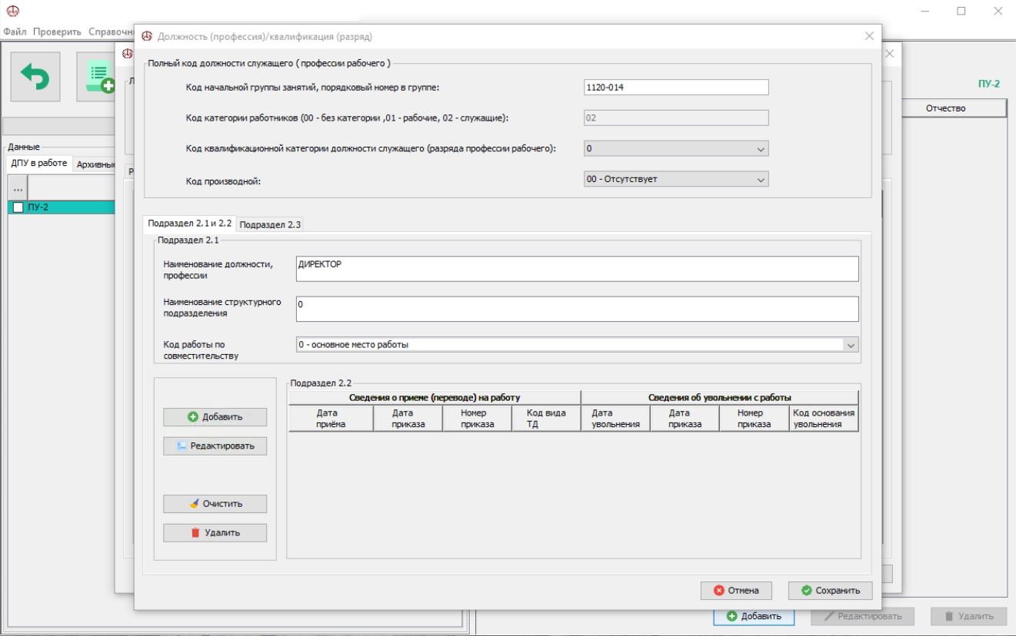1016x636 pixels.
Task: Tick the ПУ-2 checkbox
Action: point(18,207)
